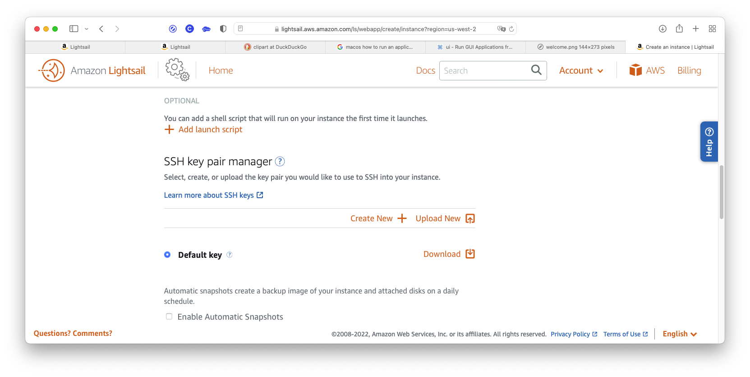
Task: Click Create New key pair
Action: pos(372,219)
